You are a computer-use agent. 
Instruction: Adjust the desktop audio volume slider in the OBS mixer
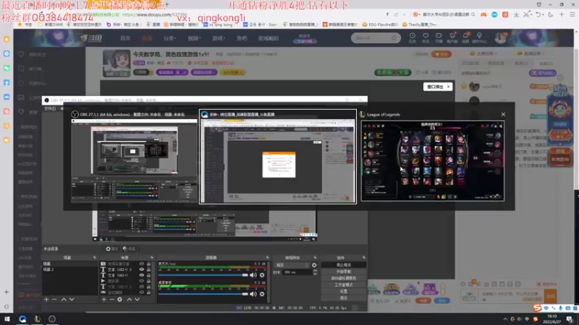point(203,294)
